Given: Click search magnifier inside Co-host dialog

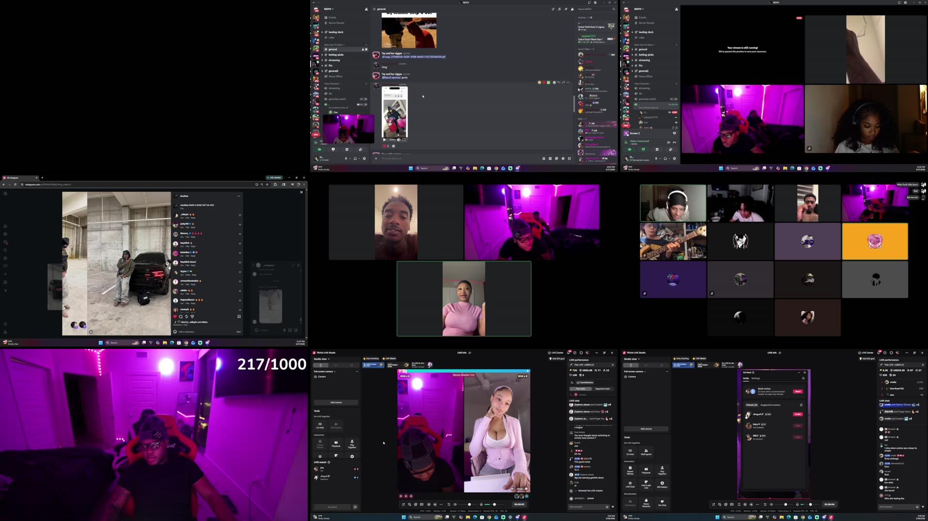Looking at the screenshot, I should [803, 379].
